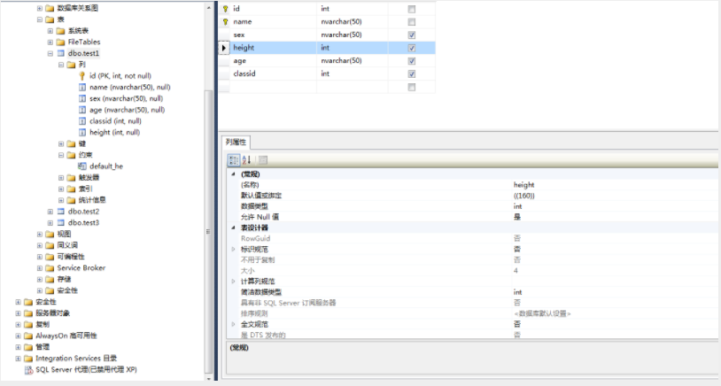Click the greyed-out property pages toolbar icon
Image resolution: width=721 pixels, height=386 pixels.
262,160
